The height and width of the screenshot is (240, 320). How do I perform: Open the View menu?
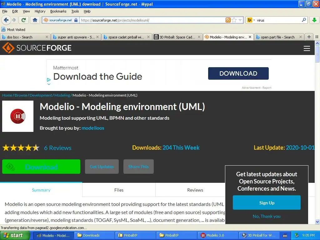pyautogui.click(x=26, y=11)
